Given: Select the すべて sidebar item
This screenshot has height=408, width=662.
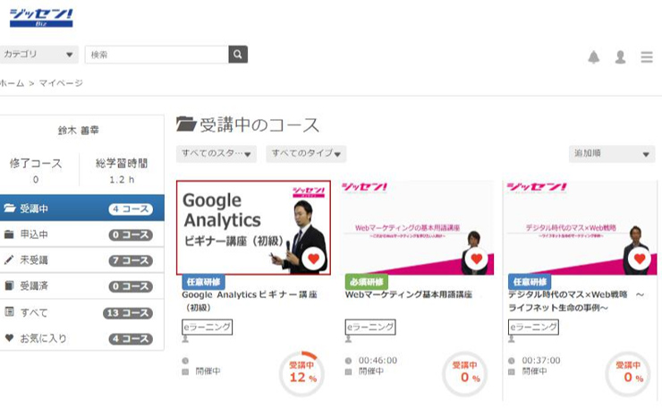Looking at the screenshot, I should coord(82,312).
